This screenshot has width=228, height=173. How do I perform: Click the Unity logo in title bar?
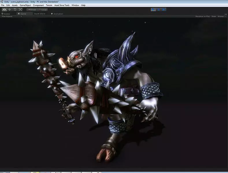[2, 2]
